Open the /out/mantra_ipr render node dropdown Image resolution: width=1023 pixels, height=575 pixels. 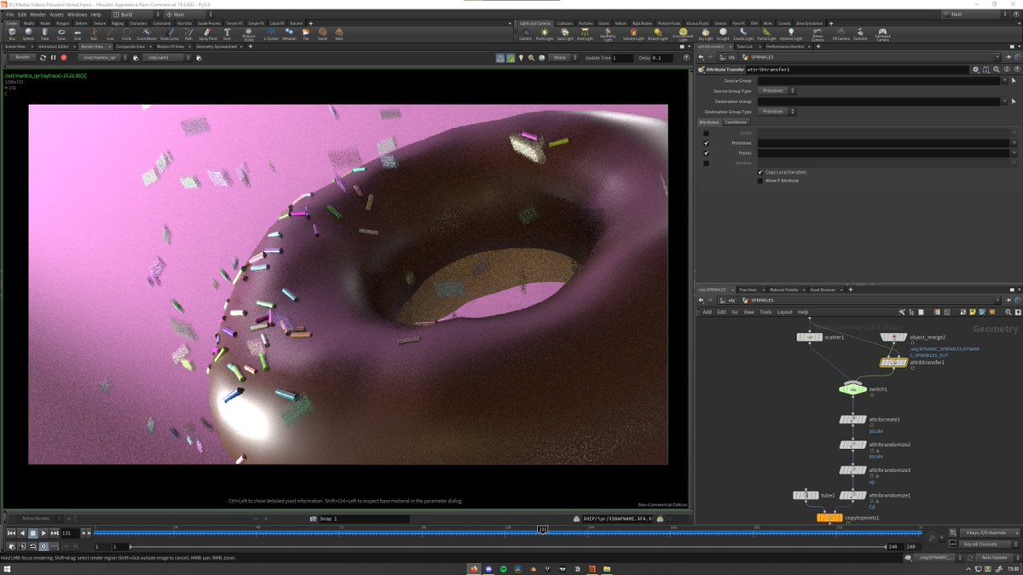coord(103,58)
